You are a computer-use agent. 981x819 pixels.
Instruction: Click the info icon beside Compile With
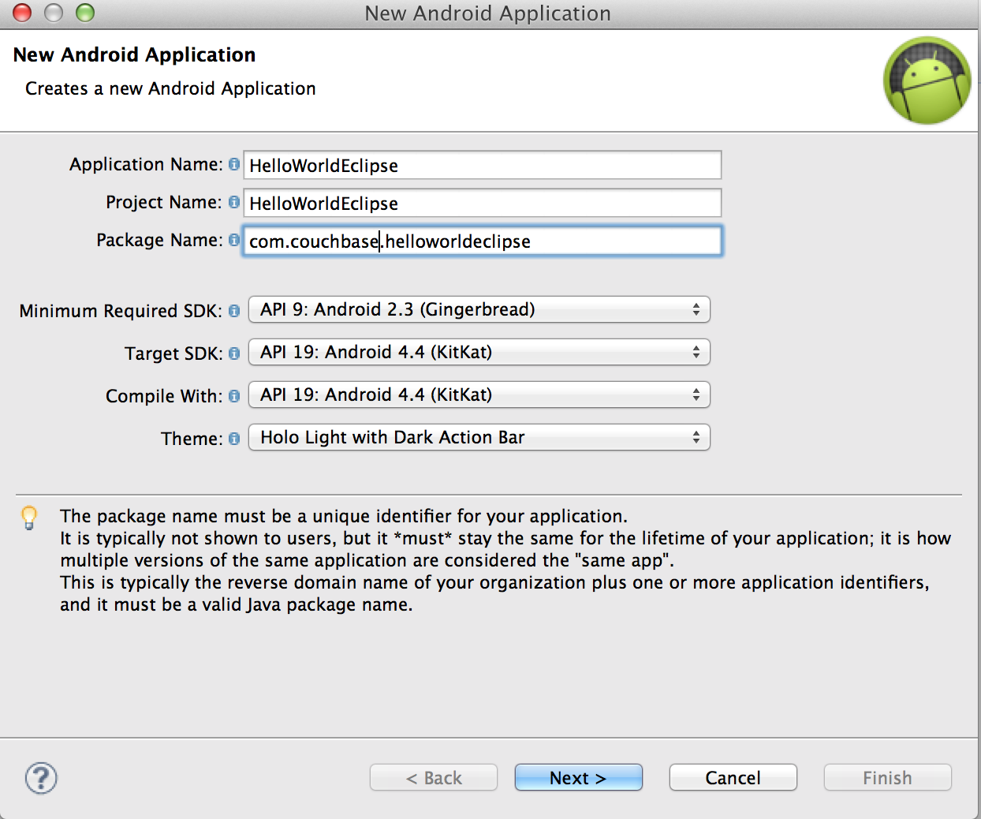click(234, 396)
